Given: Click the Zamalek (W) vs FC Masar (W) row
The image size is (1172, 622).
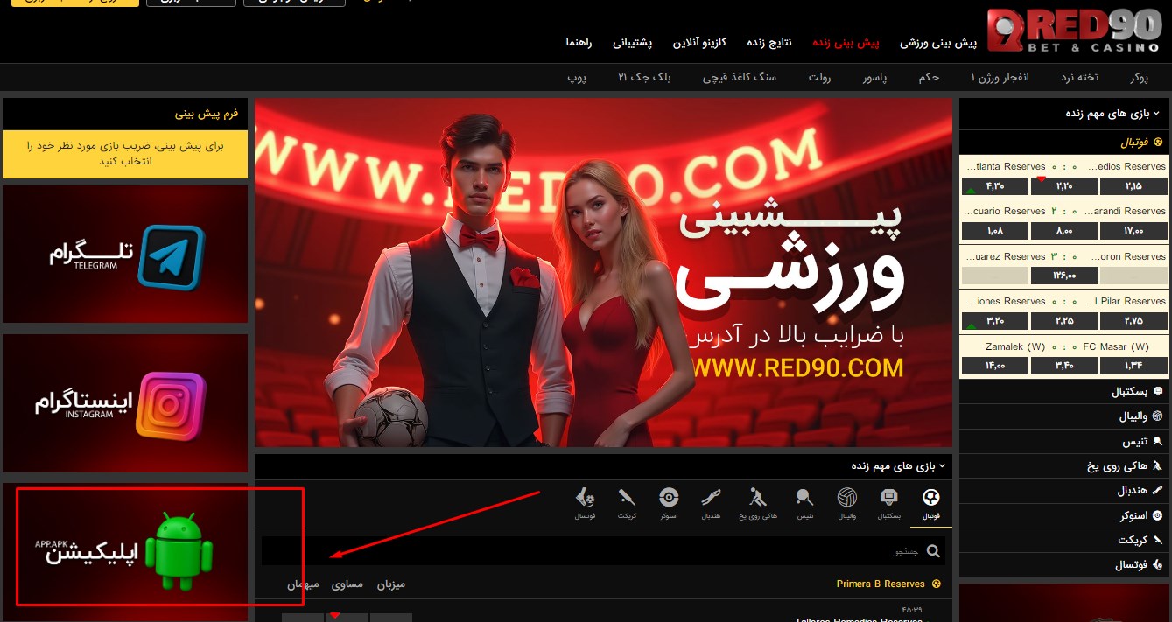Looking at the screenshot, I should click(1065, 346).
